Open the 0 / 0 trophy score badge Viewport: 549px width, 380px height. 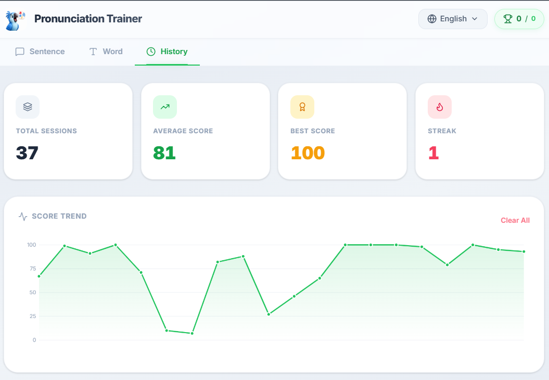point(519,19)
